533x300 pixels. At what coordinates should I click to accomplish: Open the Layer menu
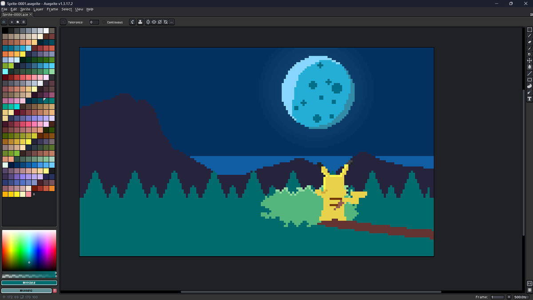coord(39,9)
